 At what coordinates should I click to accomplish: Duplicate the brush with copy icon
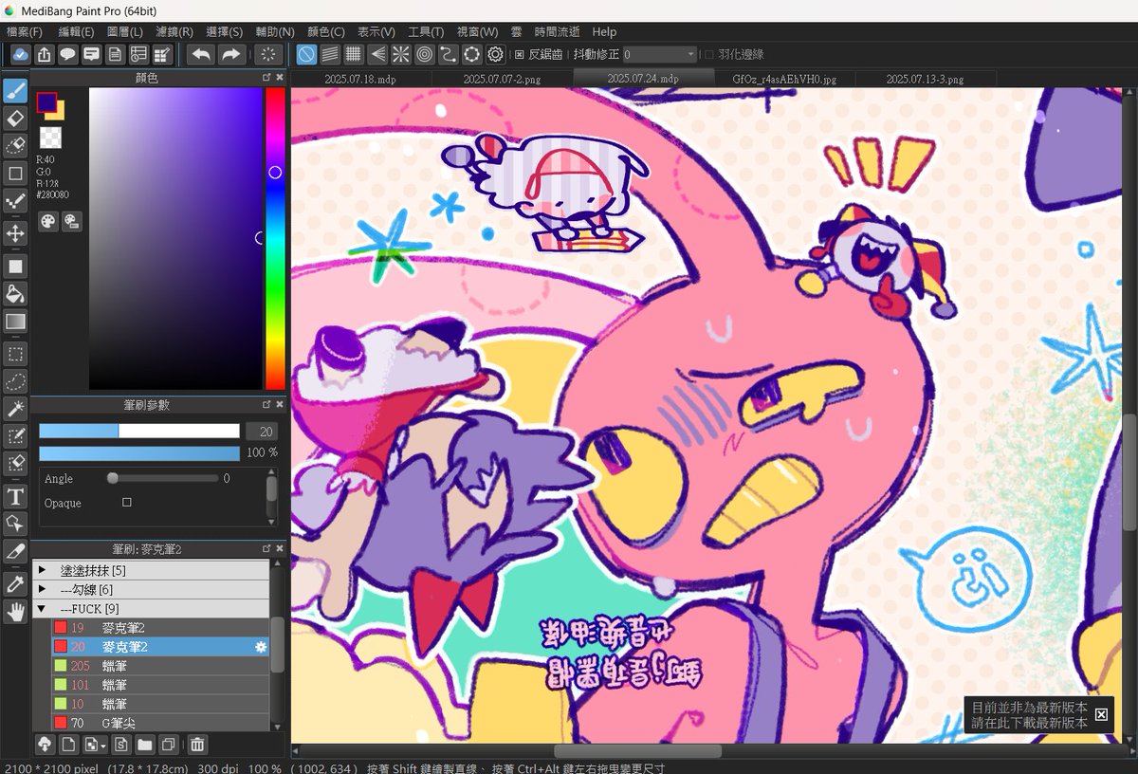(168, 745)
